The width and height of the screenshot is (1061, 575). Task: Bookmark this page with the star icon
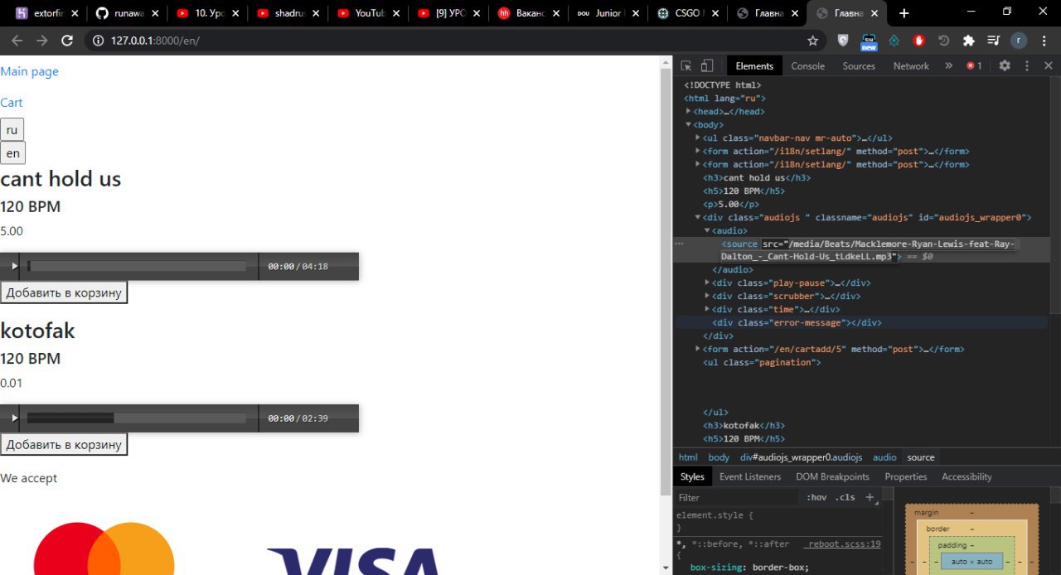click(x=812, y=41)
